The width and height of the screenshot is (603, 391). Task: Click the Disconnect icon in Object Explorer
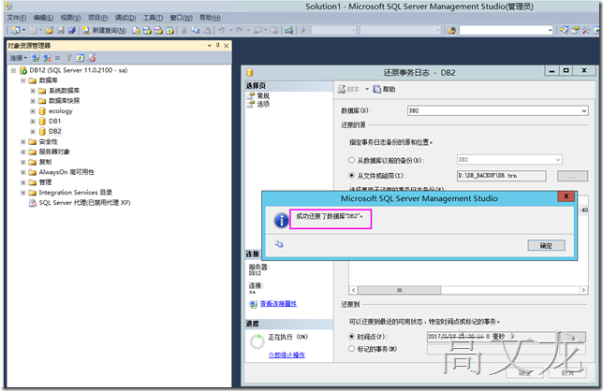tap(47, 58)
